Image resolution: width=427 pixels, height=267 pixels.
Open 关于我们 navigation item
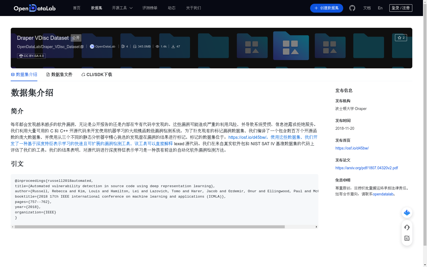pos(193,8)
